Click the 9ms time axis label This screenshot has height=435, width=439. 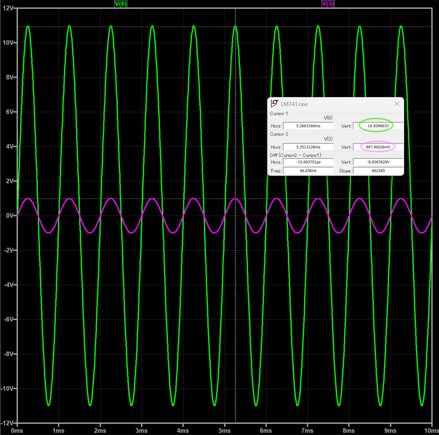[390, 430]
